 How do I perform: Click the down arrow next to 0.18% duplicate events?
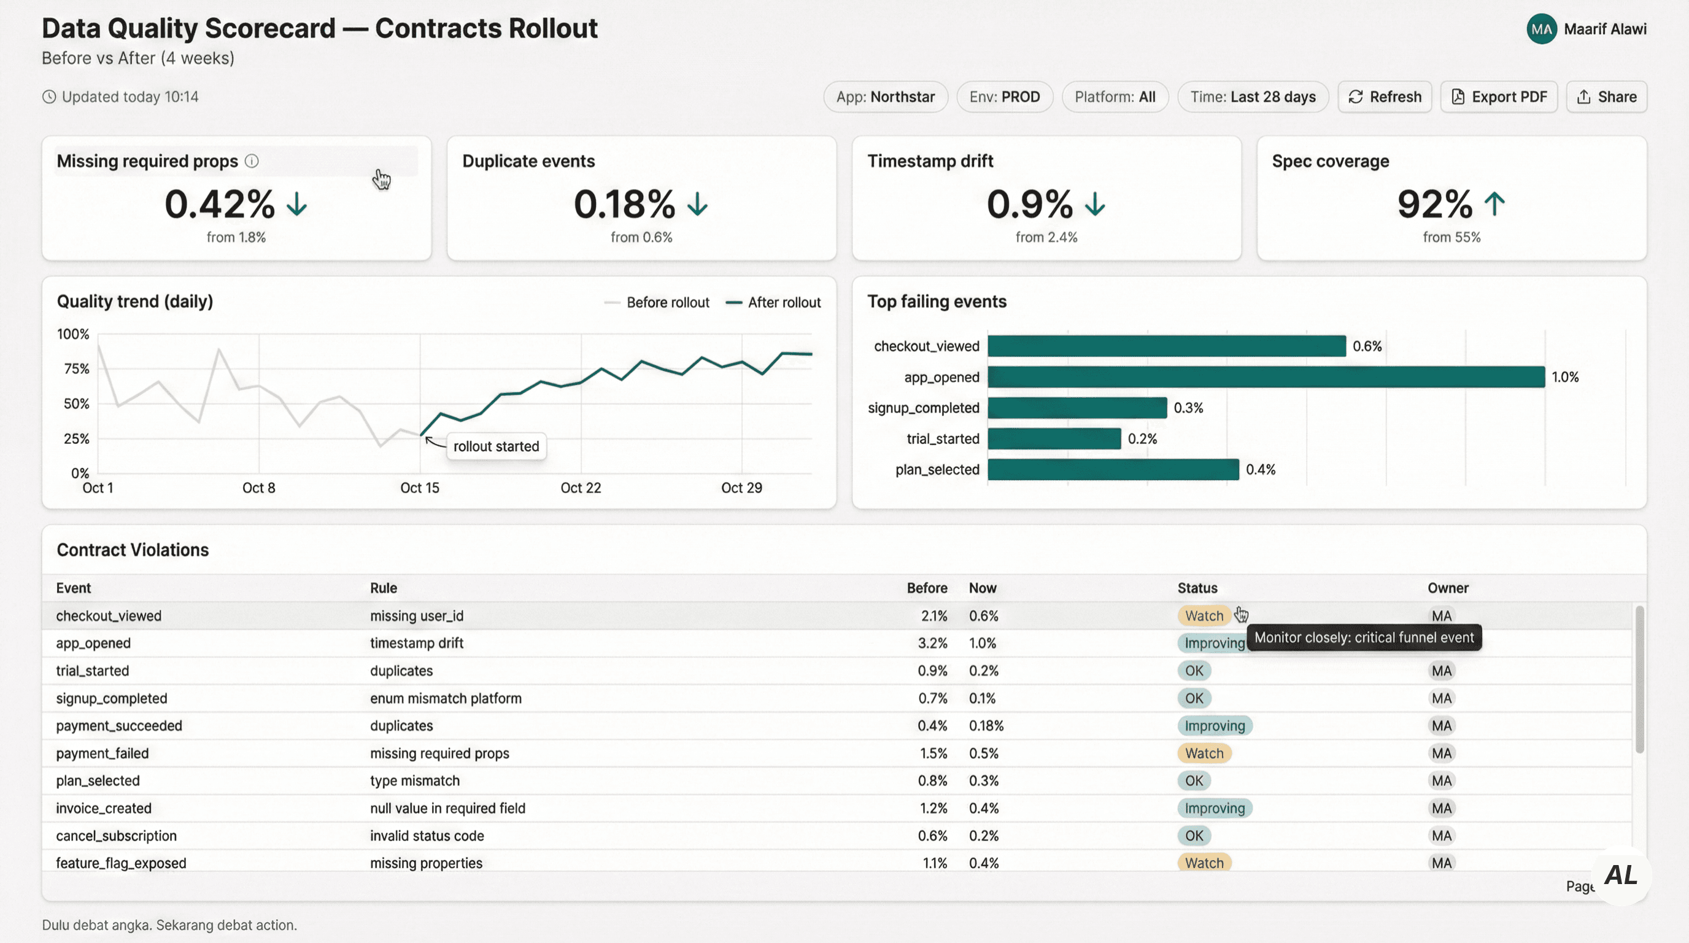click(698, 204)
